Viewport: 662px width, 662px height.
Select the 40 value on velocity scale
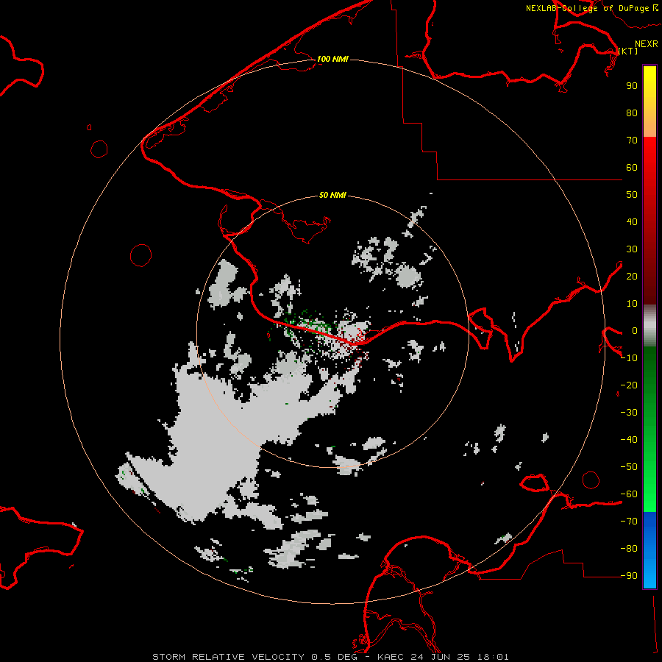coord(632,222)
